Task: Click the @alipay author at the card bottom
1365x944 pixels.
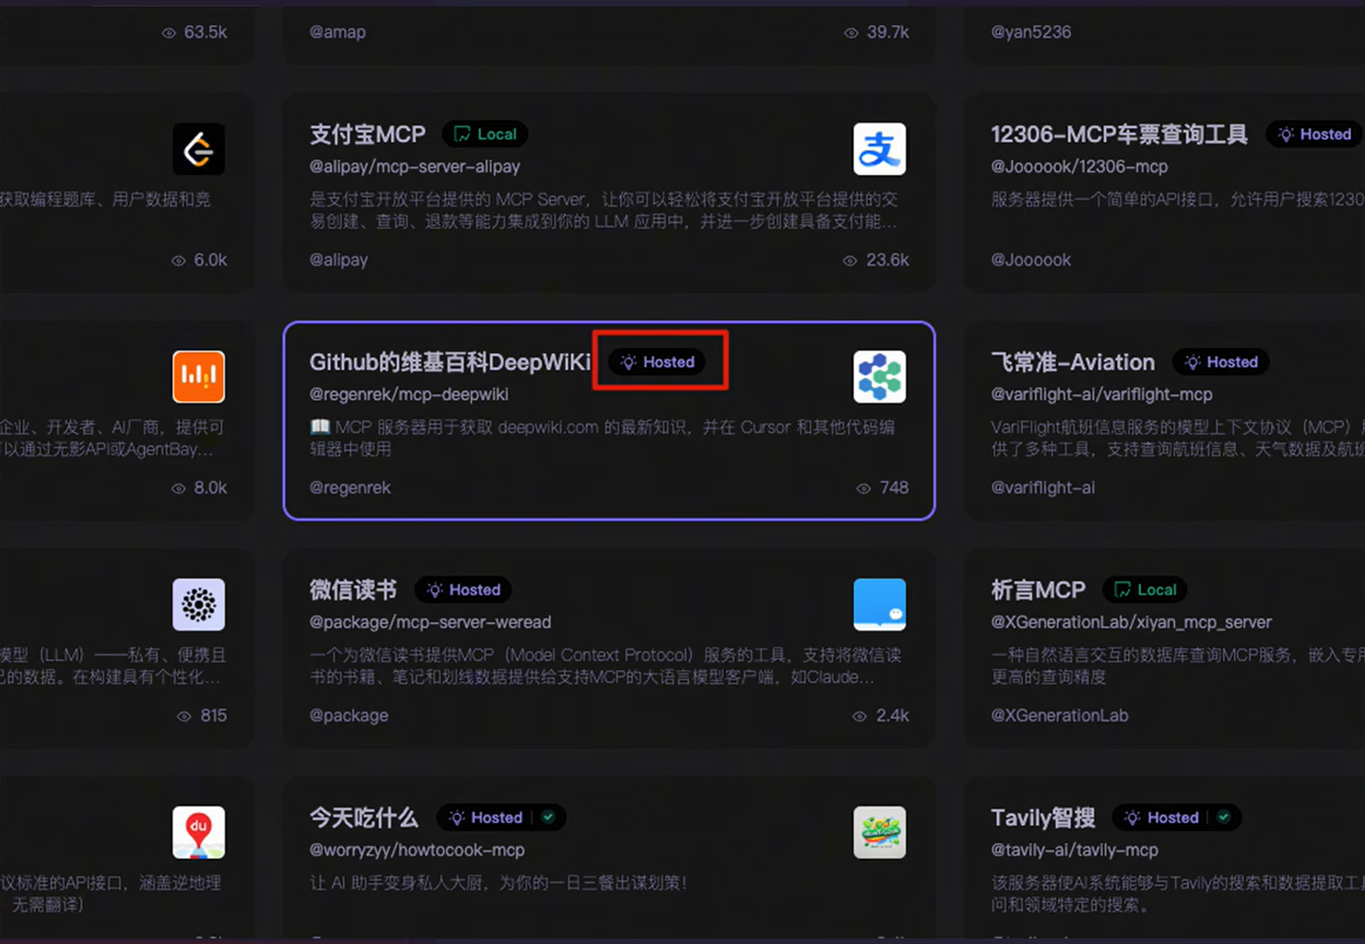Action: [x=338, y=260]
